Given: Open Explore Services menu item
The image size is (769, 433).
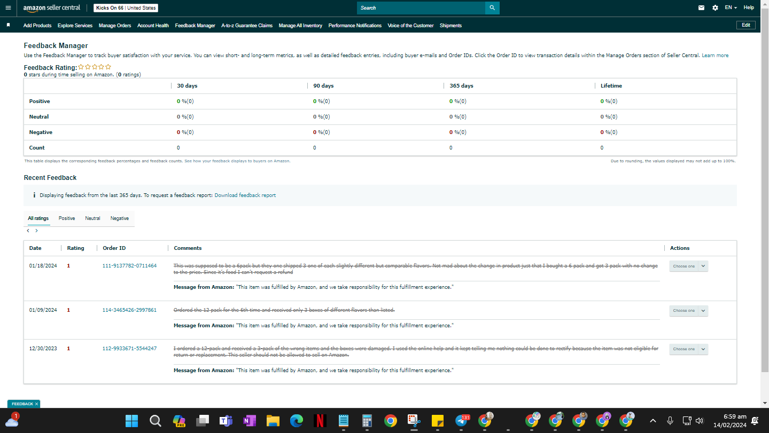Looking at the screenshot, I should (x=75, y=26).
